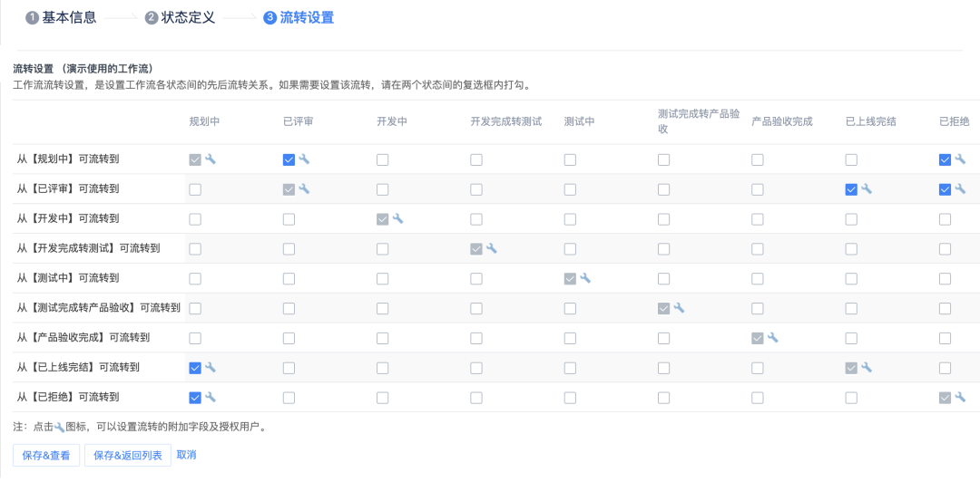
Task: Uncheck transition from 规划中 to 已评审
Action: click(289, 159)
